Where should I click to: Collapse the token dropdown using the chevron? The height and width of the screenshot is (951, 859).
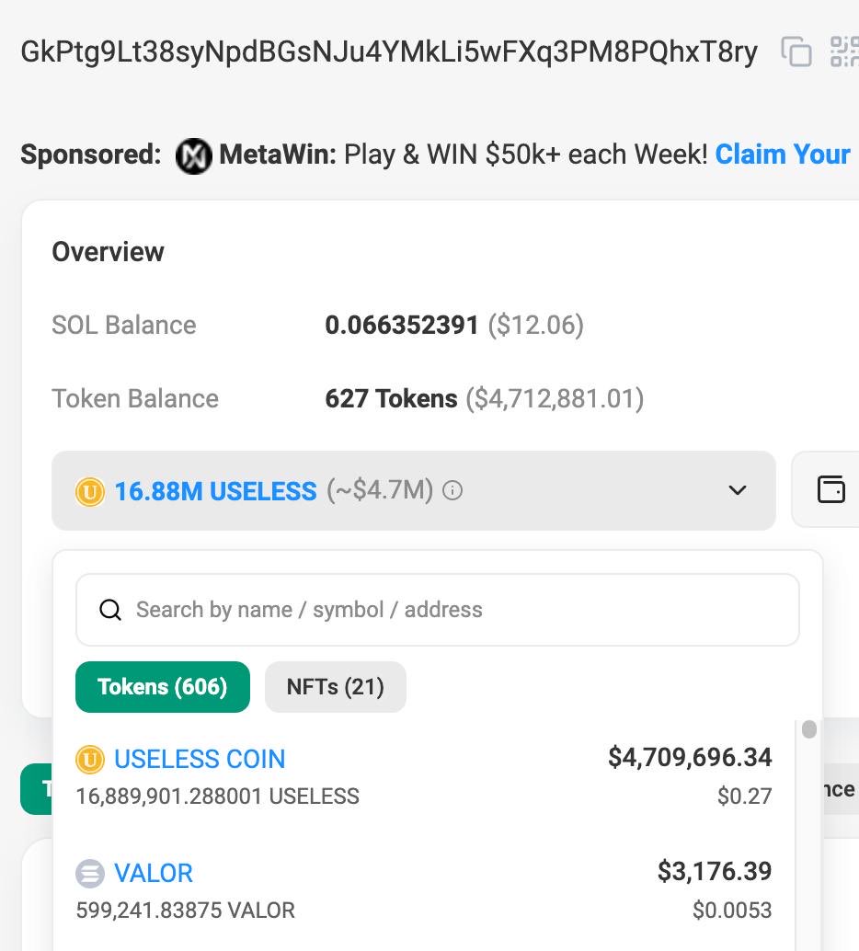pyautogui.click(x=737, y=490)
